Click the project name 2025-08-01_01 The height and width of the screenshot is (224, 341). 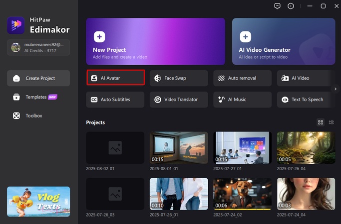tap(164, 168)
